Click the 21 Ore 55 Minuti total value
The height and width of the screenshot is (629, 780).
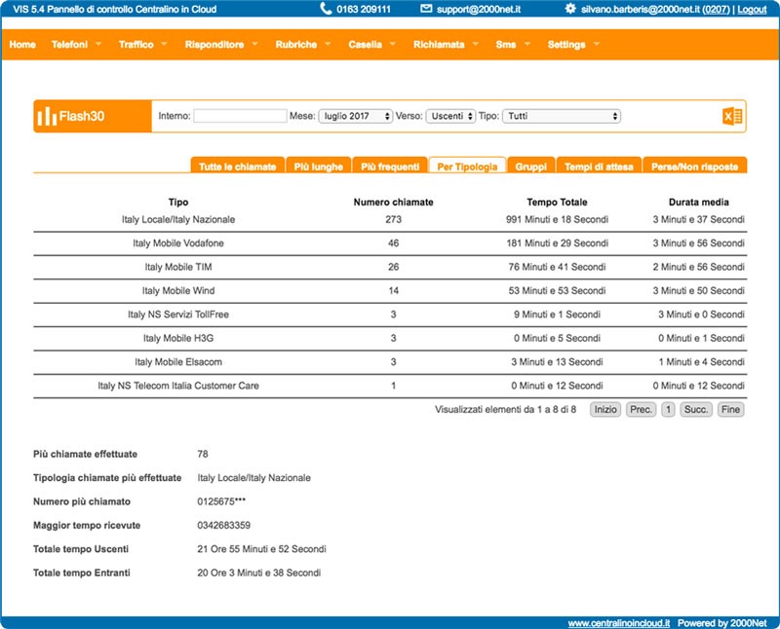261,549
